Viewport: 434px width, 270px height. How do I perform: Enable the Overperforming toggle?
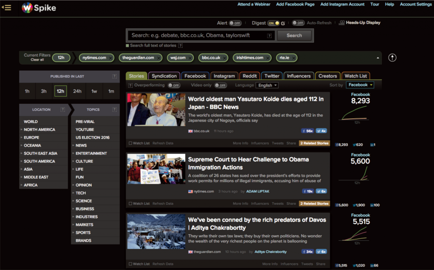click(174, 85)
